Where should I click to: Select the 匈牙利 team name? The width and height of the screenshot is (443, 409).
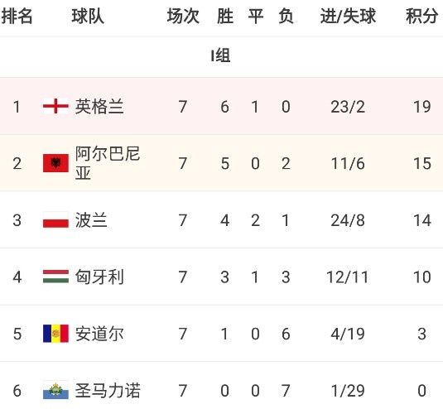99,277
